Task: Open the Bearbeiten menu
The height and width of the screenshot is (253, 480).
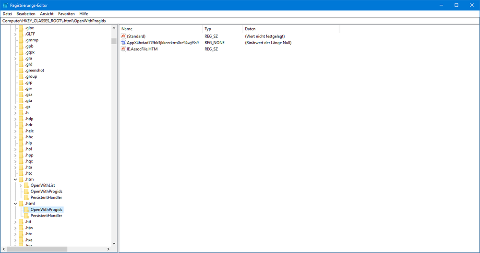Action: 26,14
